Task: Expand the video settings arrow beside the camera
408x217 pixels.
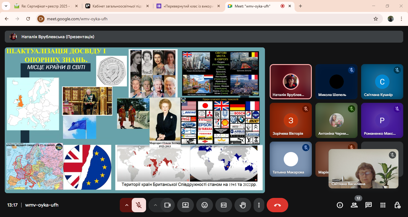Action: [155, 205]
